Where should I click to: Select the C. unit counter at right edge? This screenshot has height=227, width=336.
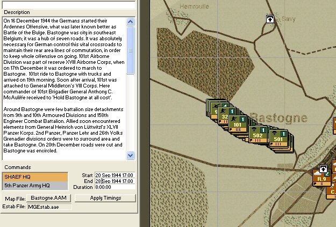pos(331,190)
